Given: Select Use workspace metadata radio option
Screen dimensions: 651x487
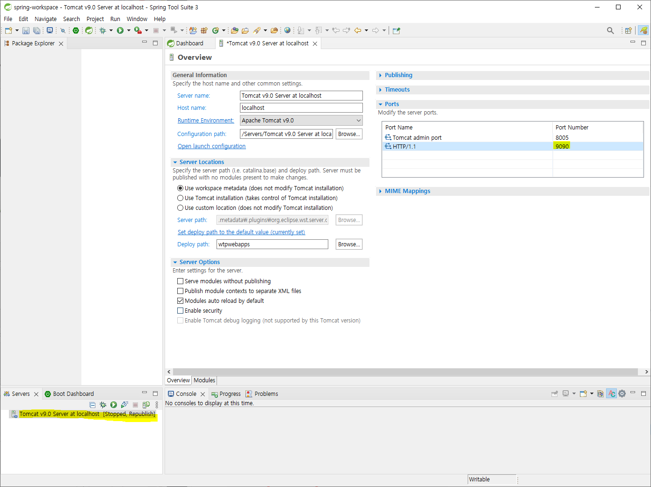Looking at the screenshot, I should click(180, 188).
